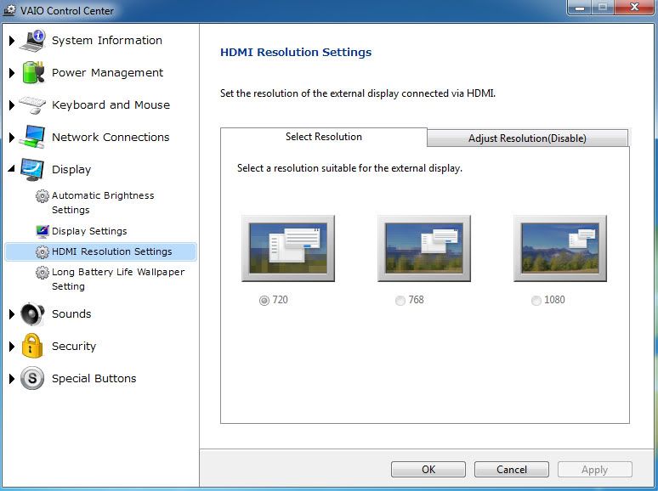The height and width of the screenshot is (491, 658).
Task: Click the 720 resolution preview thumbnail
Action: click(x=288, y=248)
